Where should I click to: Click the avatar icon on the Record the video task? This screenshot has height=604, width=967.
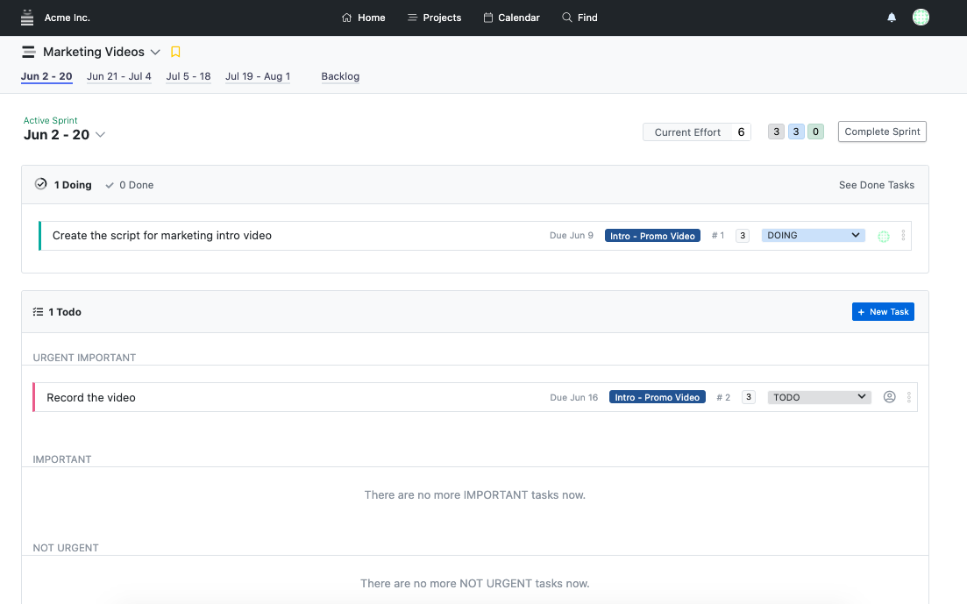click(x=889, y=396)
